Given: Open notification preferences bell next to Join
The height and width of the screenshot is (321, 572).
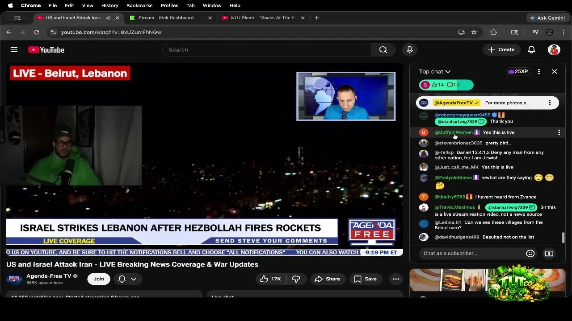Looking at the screenshot, I should [127, 279].
